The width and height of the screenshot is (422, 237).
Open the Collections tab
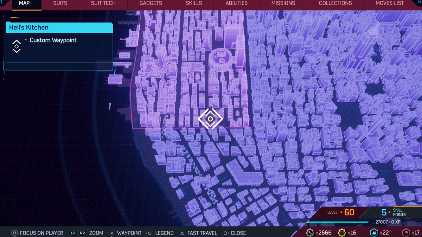tap(335, 3)
